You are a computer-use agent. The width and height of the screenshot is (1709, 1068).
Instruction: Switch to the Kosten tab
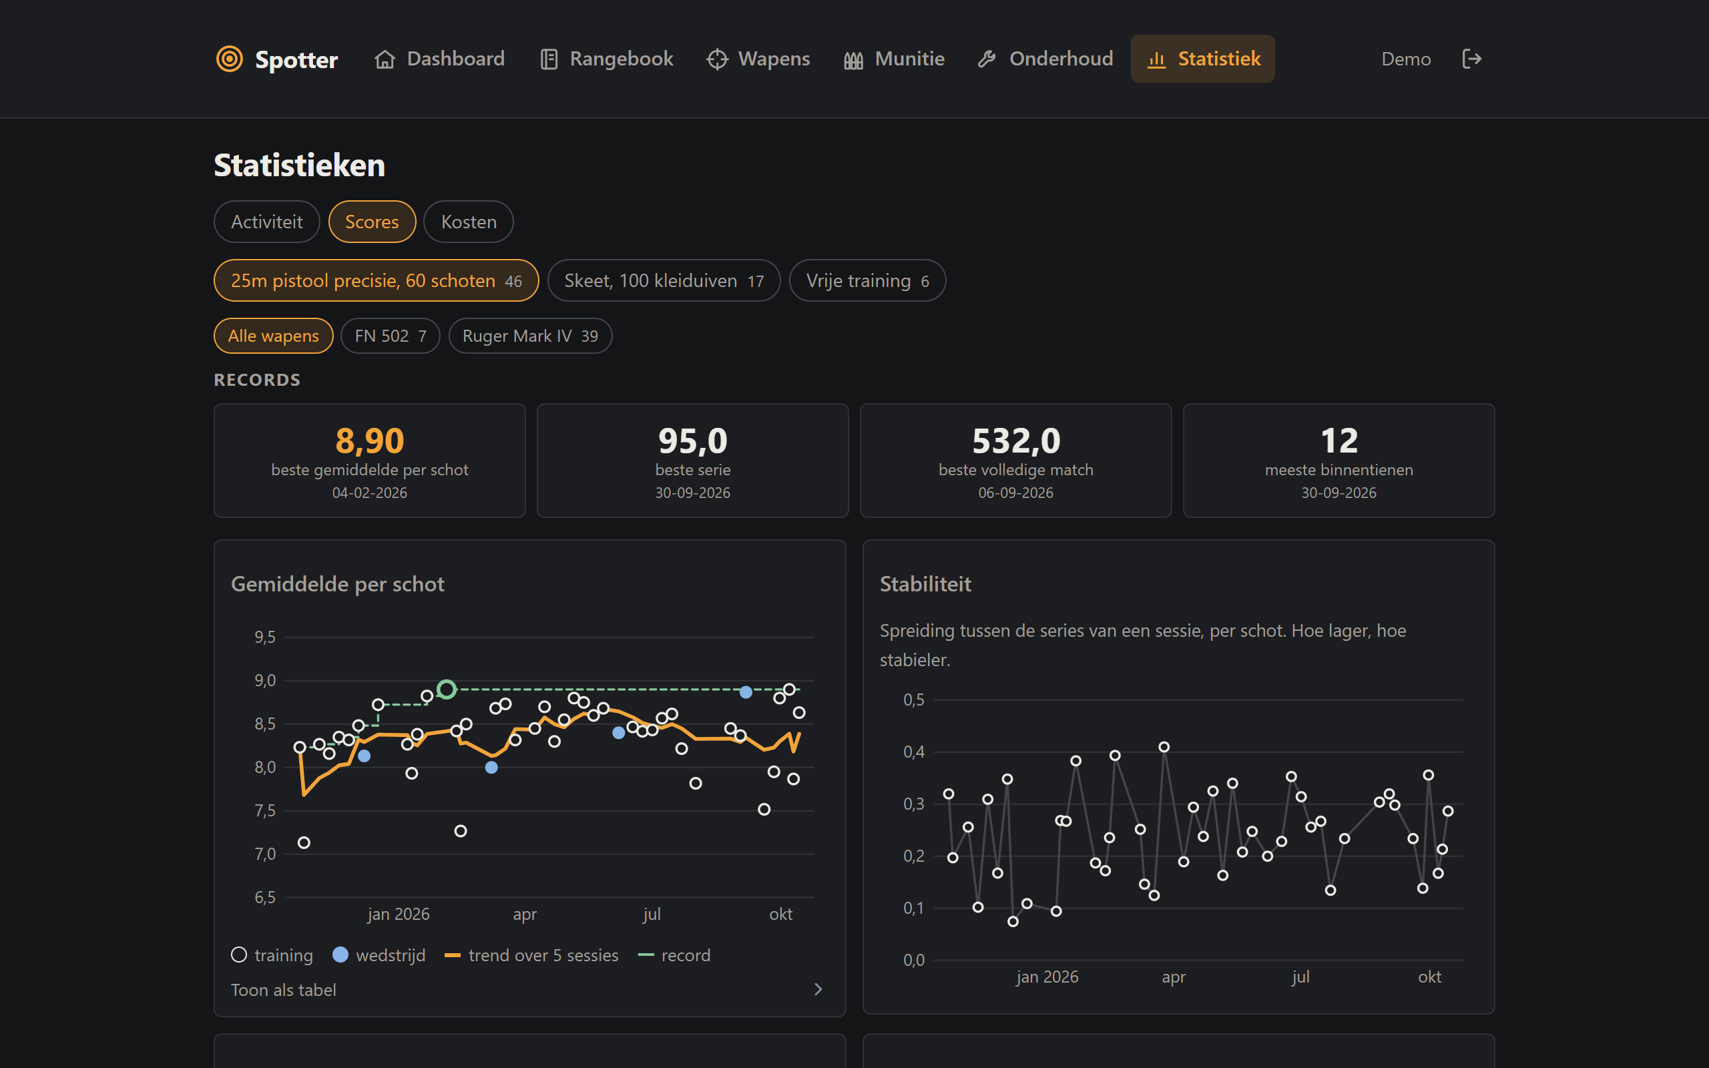tap(469, 222)
